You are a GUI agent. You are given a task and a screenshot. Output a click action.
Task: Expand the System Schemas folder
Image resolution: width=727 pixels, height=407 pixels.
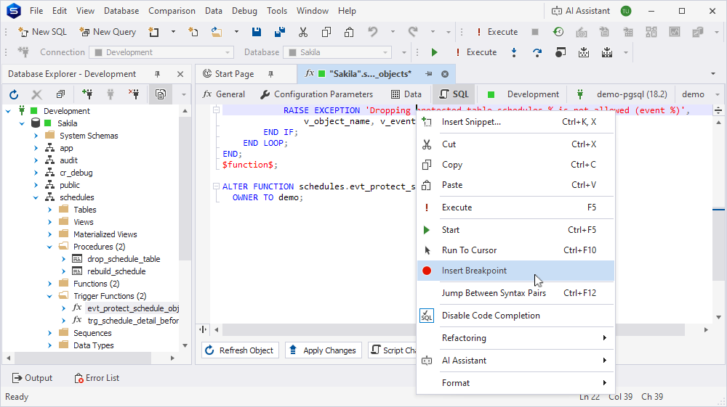36,136
